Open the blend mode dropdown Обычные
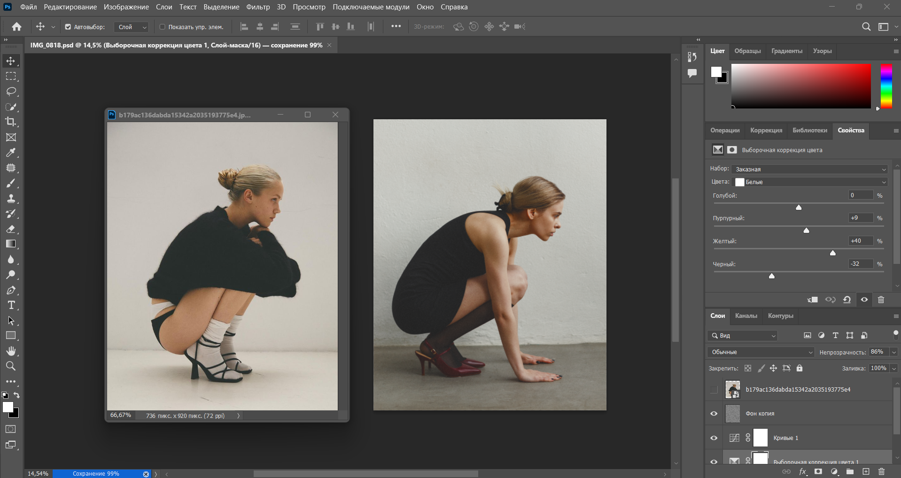This screenshot has height=478, width=901. (761, 352)
